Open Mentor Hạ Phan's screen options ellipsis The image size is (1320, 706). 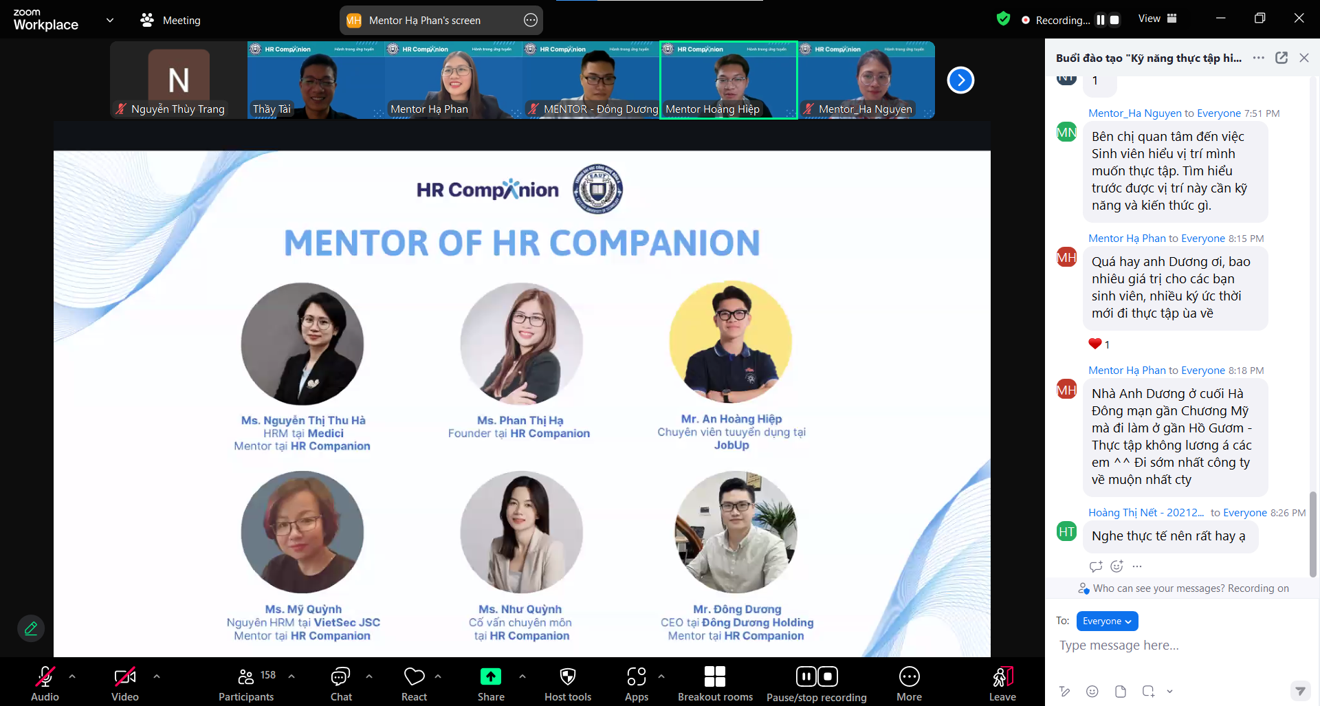(531, 21)
